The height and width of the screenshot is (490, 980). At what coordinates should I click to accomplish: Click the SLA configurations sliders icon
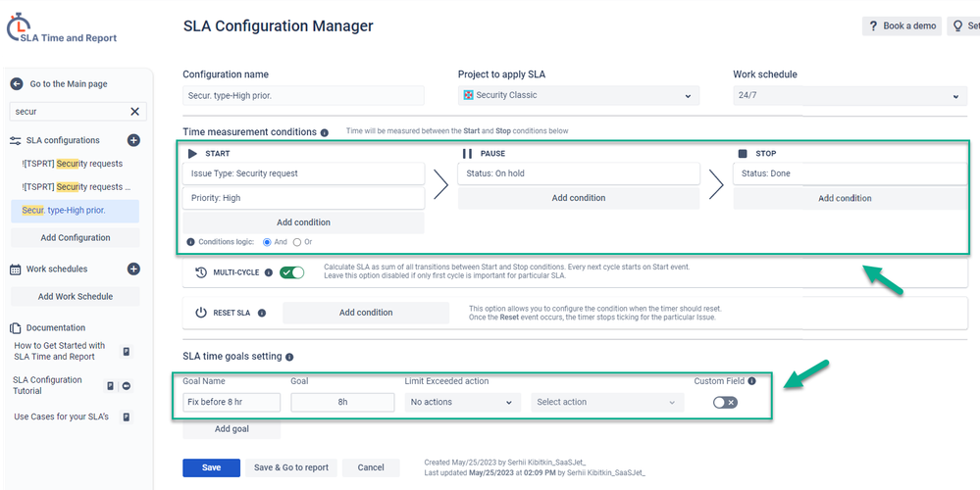16,140
